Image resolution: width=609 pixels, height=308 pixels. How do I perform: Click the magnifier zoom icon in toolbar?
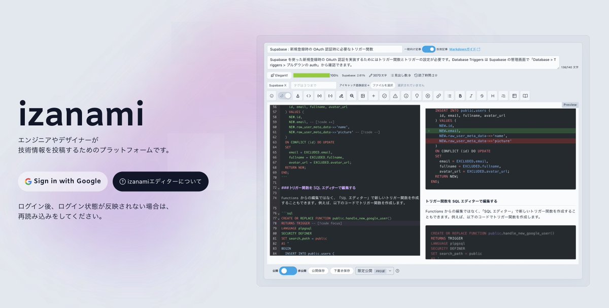pyautogui.click(x=352, y=95)
